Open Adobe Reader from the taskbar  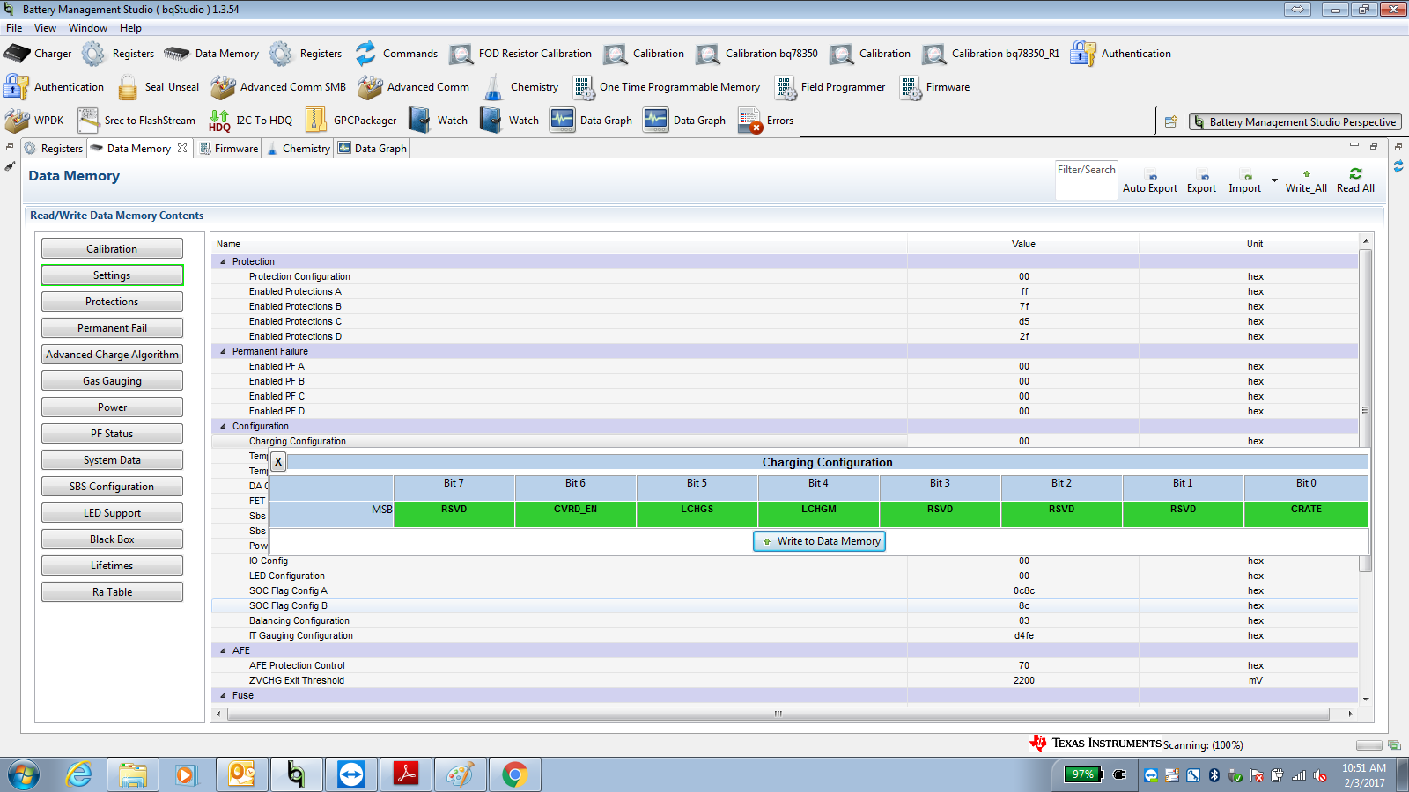pos(406,774)
